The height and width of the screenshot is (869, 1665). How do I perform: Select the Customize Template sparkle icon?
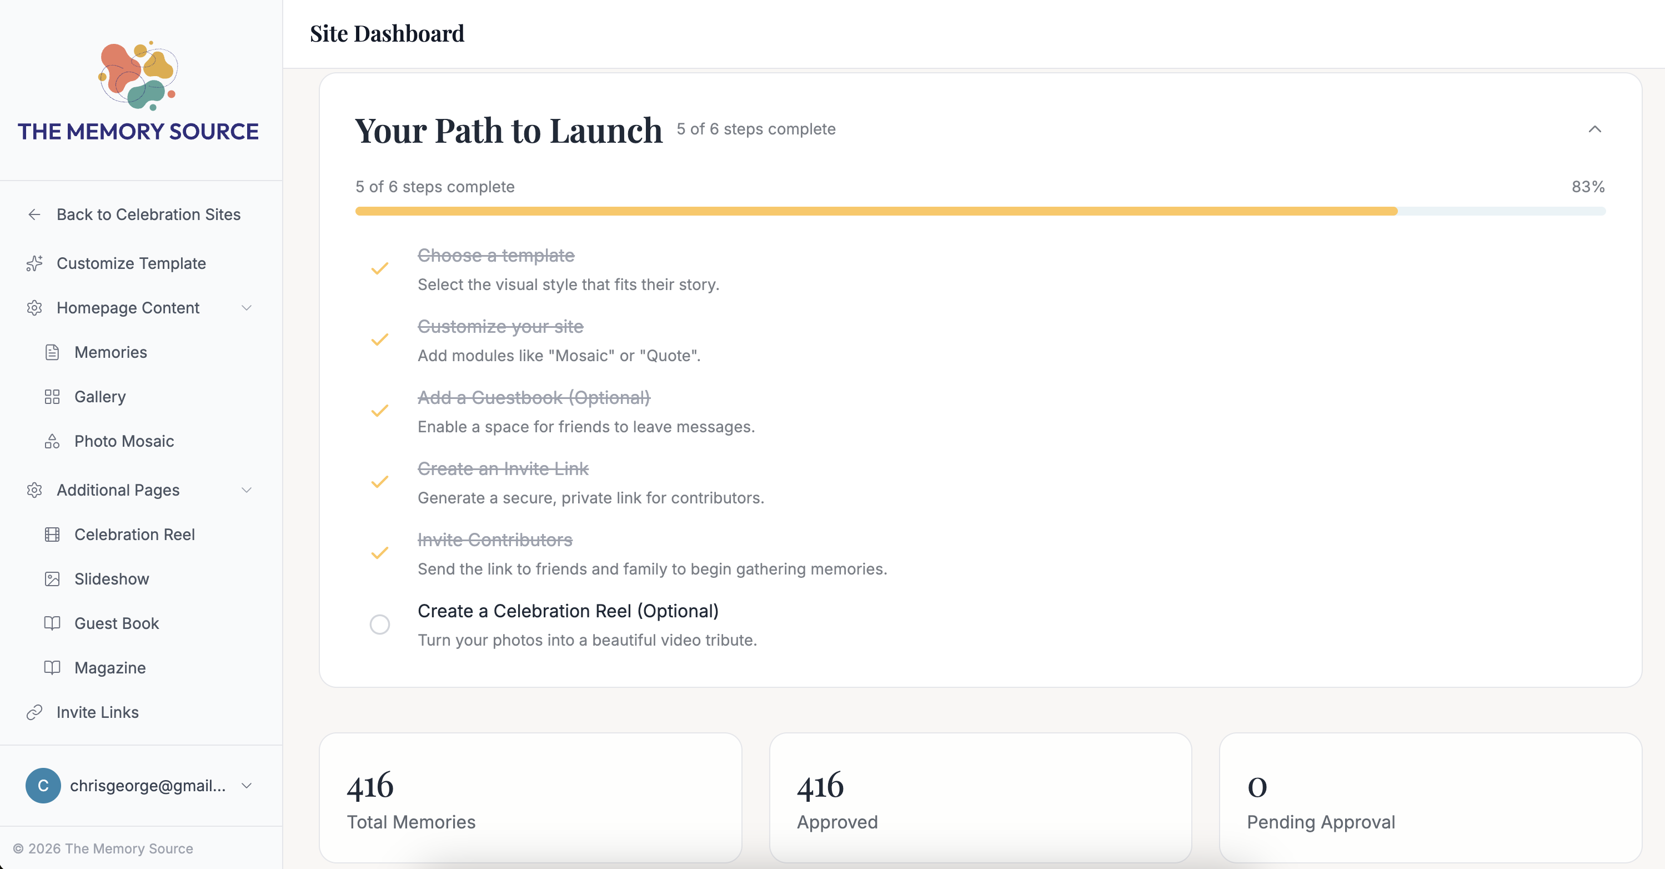[34, 263]
